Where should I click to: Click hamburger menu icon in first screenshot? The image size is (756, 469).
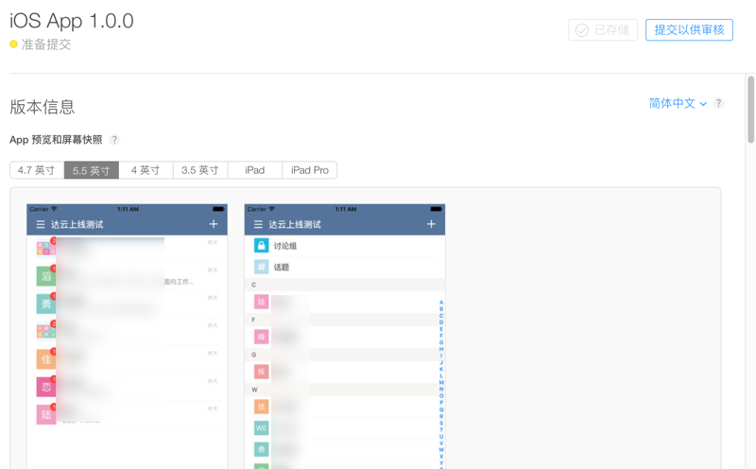[x=41, y=224]
